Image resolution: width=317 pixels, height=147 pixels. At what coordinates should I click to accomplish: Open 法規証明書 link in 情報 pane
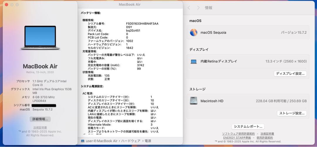(x=267, y=134)
